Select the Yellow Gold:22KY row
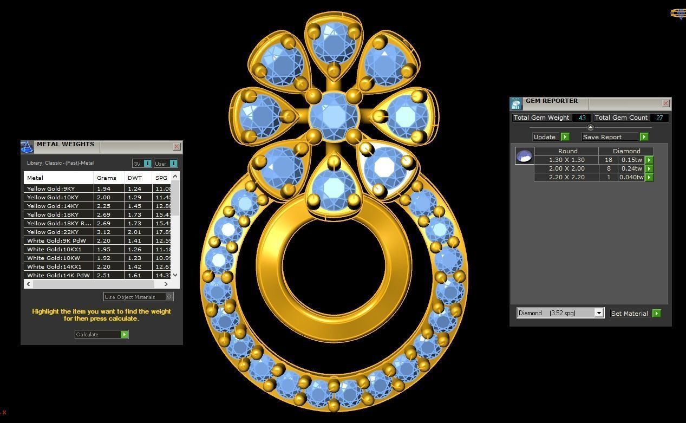This screenshot has height=423, width=686. [97, 232]
